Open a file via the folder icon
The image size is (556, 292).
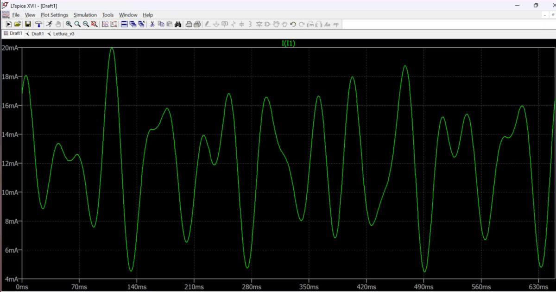pos(18,24)
